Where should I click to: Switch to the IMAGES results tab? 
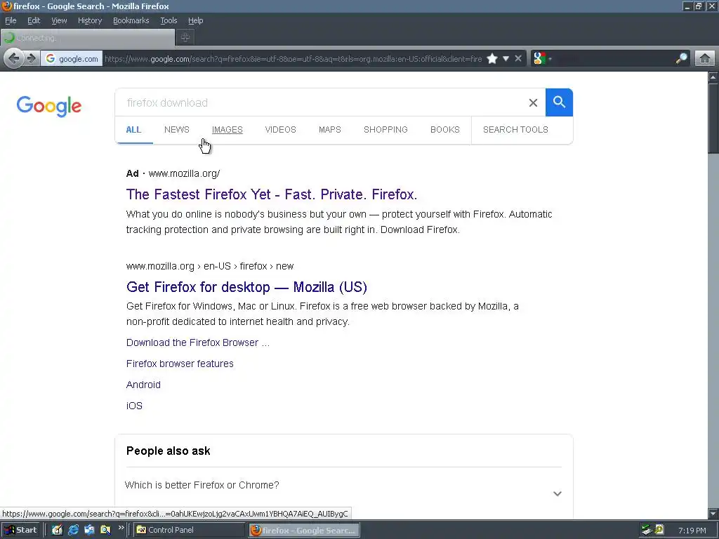pos(227,130)
